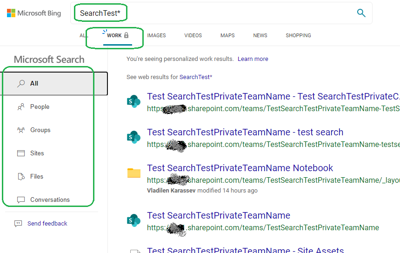Open result ending with 'test search'
The width and height of the screenshot is (400, 253).
click(245, 132)
